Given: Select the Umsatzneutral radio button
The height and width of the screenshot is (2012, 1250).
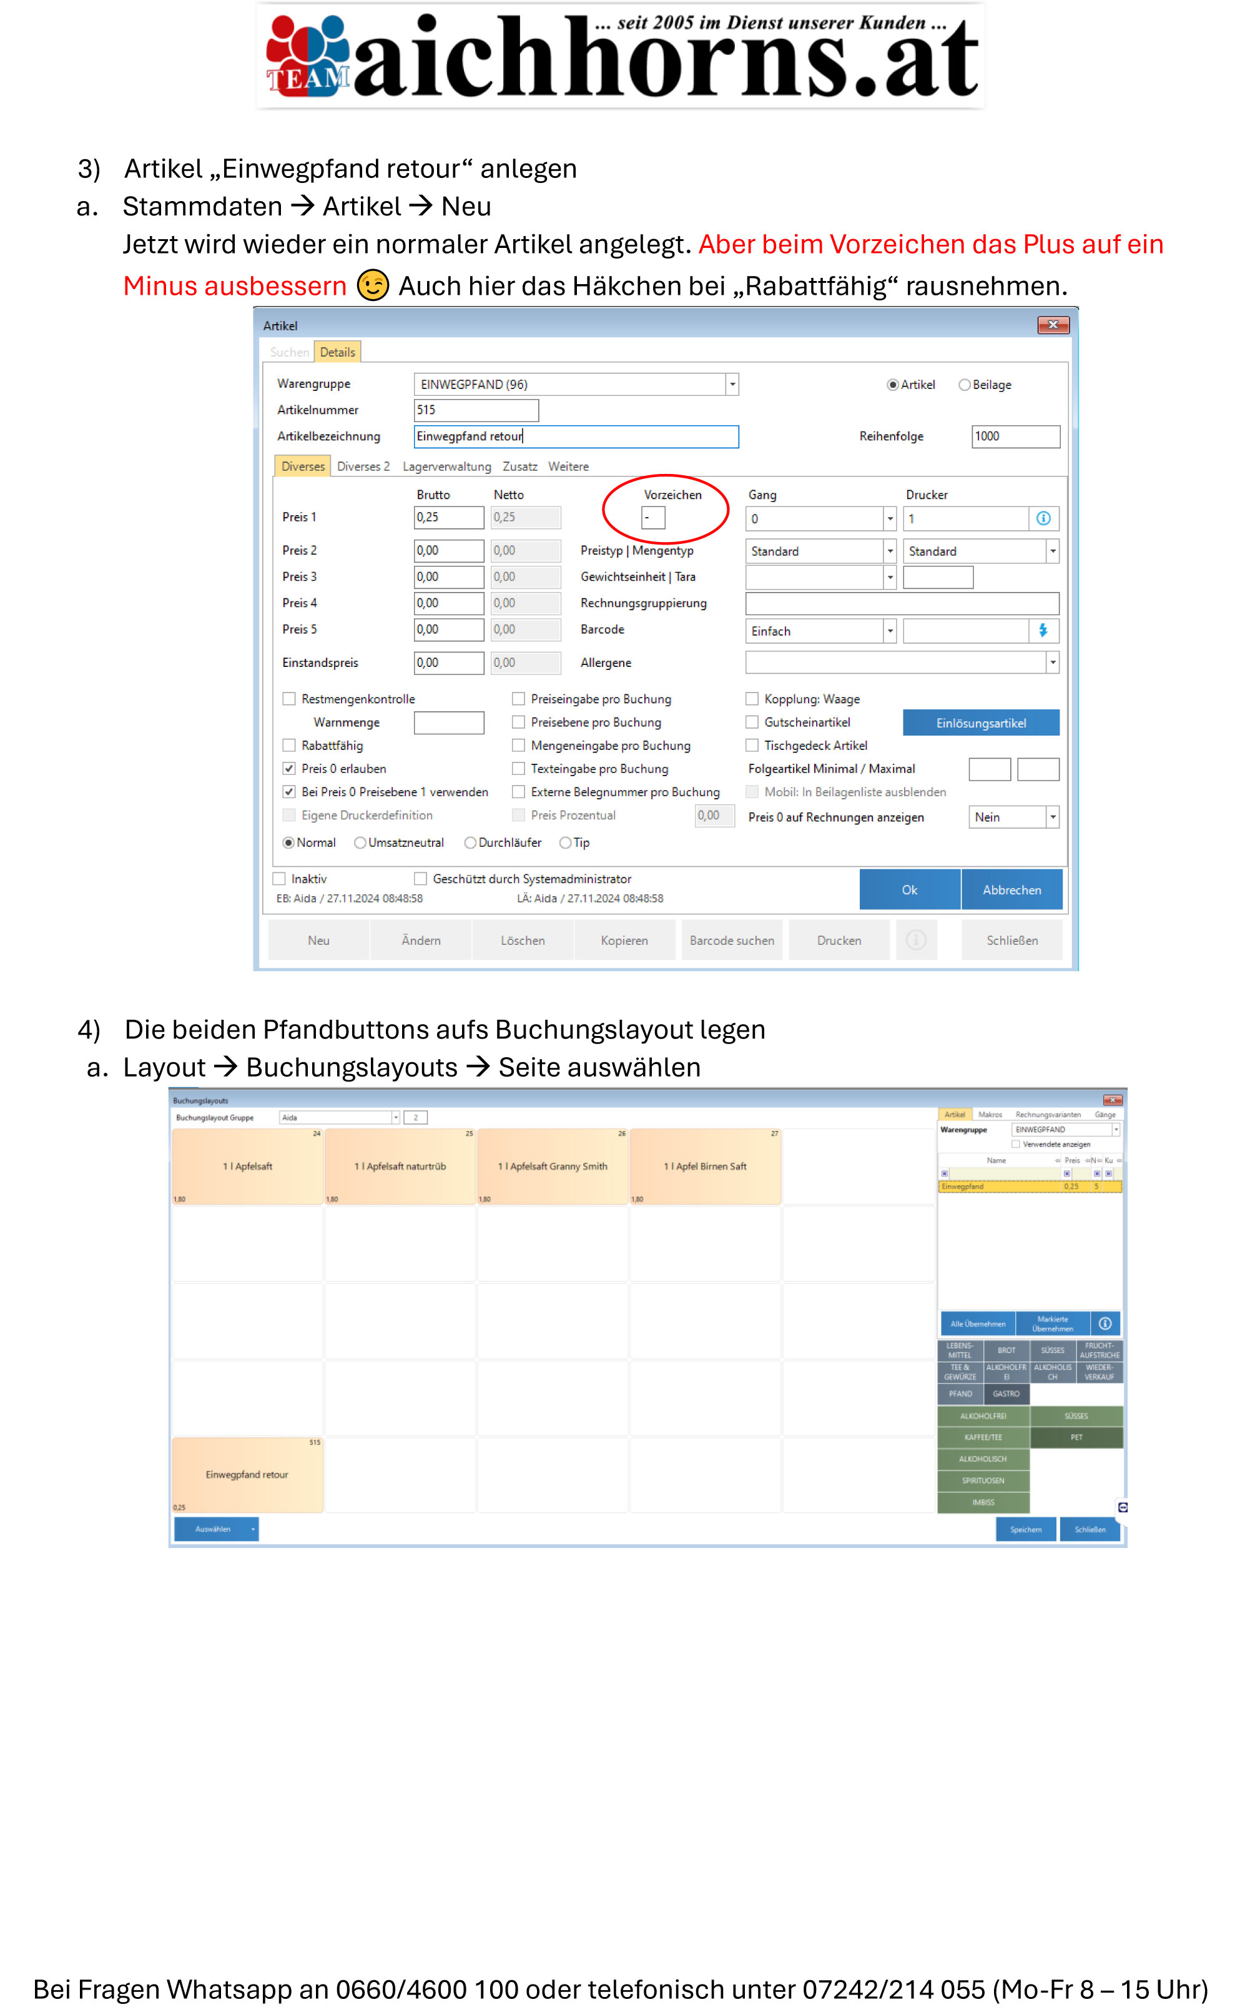Looking at the screenshot, I should pos(360,842).
